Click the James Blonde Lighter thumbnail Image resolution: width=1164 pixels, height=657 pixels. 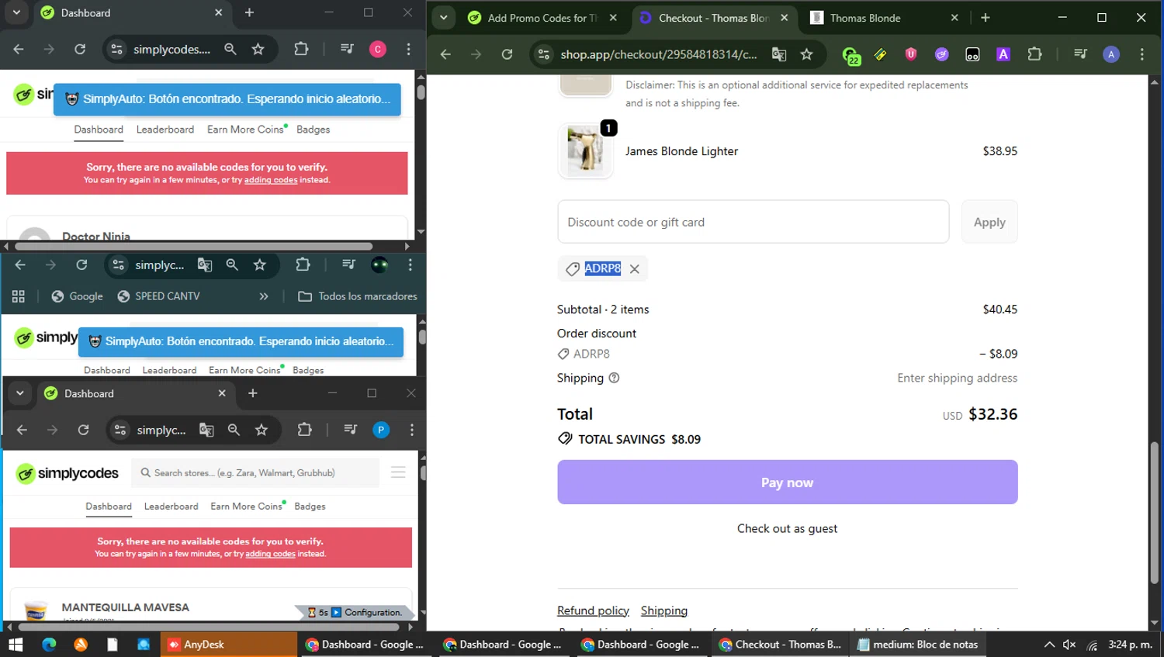point(586,151)
